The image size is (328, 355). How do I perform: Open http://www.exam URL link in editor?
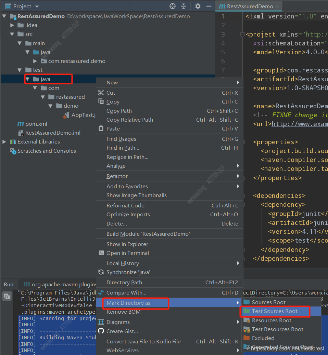pyautogui.click(x=300, y=124)
